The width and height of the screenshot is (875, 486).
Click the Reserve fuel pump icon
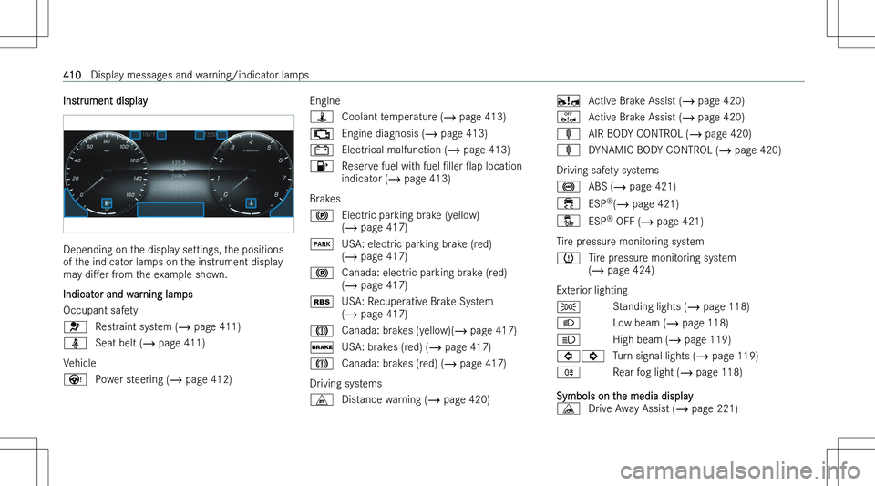tap(322, 166)
